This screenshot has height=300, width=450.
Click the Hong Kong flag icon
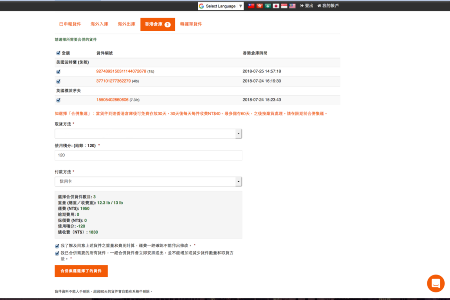point(260,6)
